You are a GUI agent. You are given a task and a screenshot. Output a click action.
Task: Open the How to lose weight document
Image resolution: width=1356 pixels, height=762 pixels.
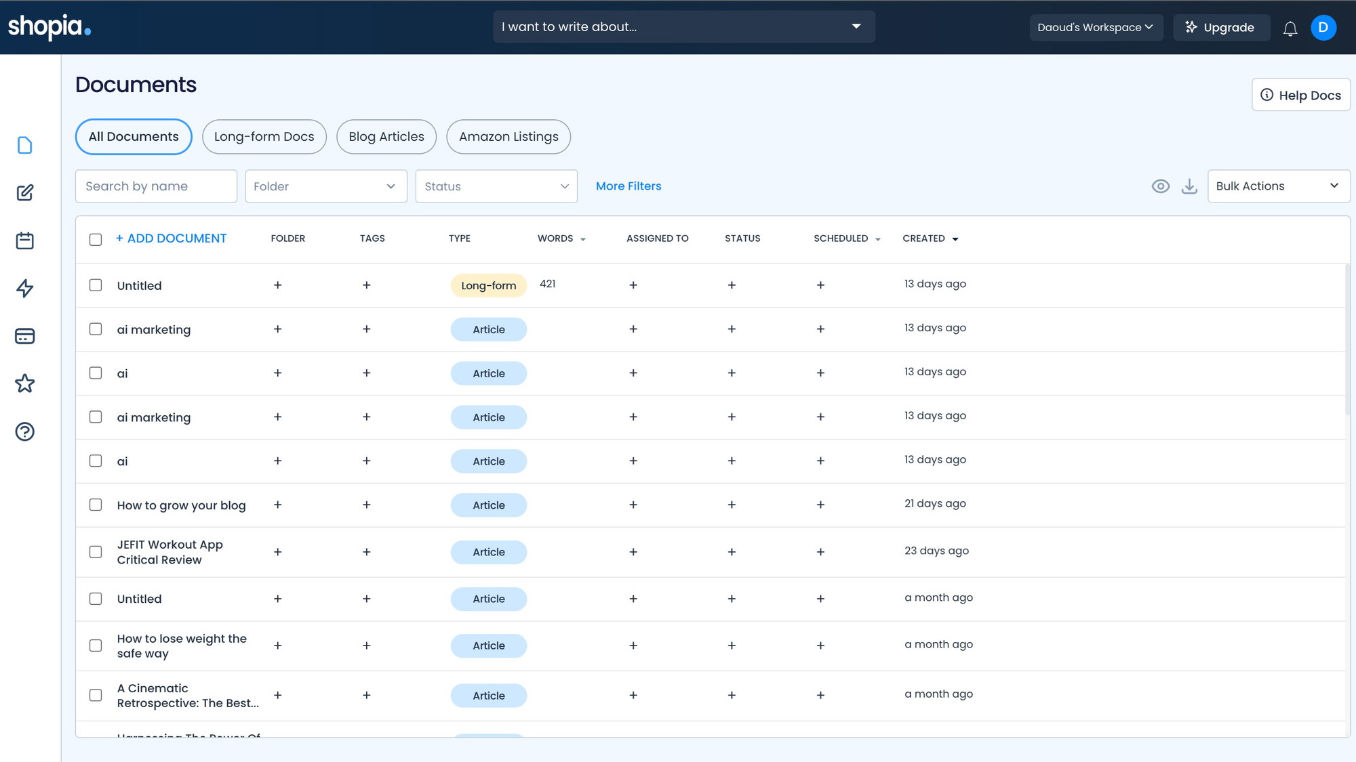pos(182,646)
